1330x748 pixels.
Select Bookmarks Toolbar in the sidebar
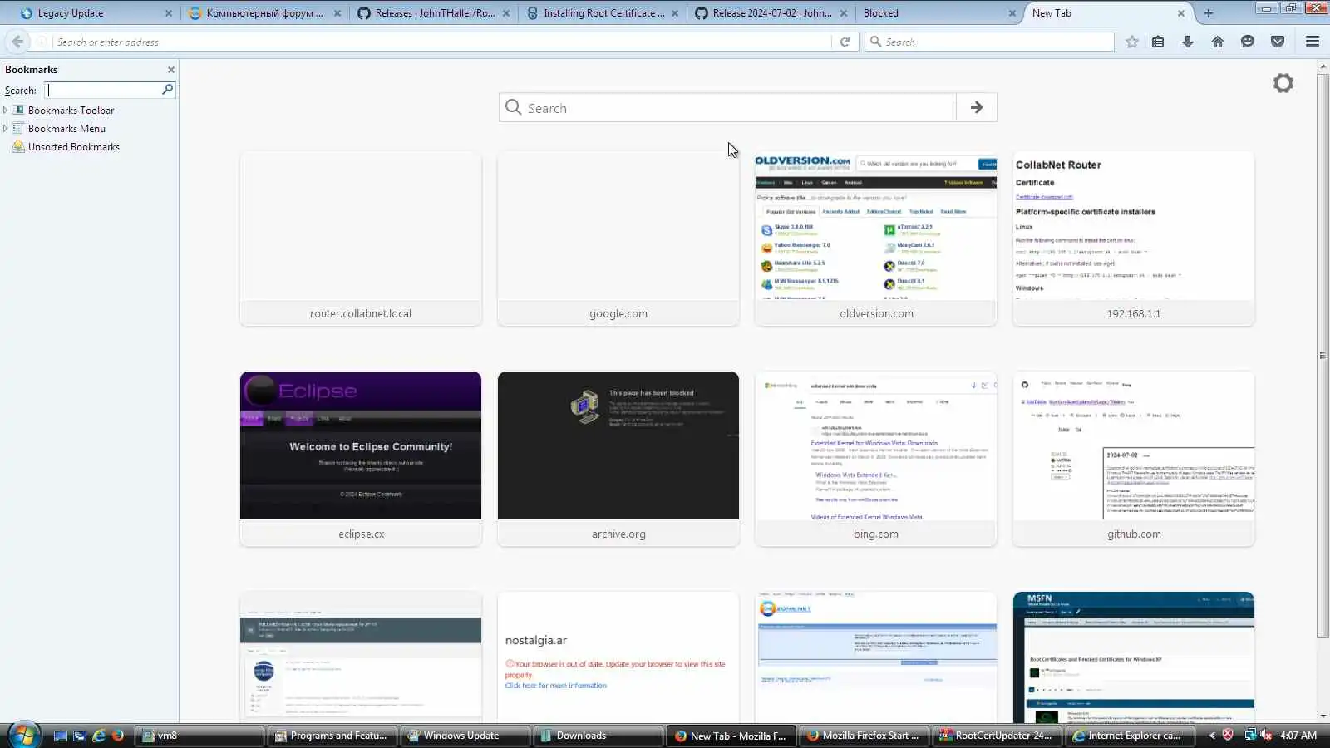coord(71,110)
